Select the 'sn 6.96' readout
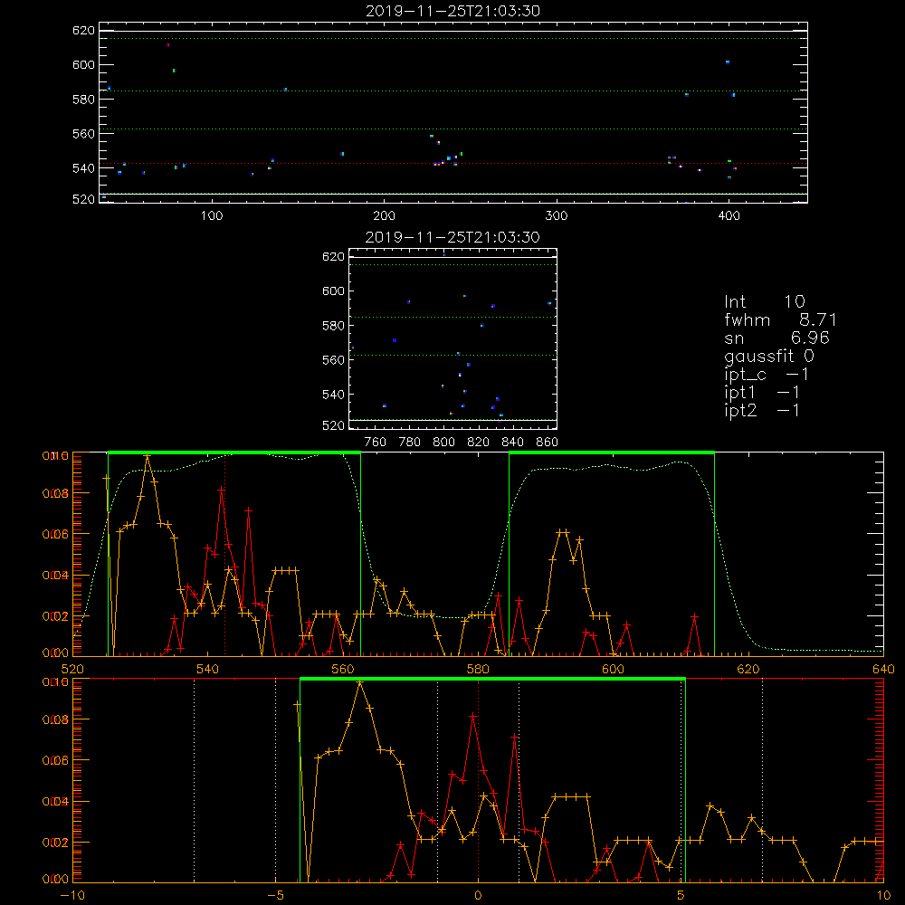The width and height of the screenshot is (905, 905). pyautogui.click(x=776, y=338)
